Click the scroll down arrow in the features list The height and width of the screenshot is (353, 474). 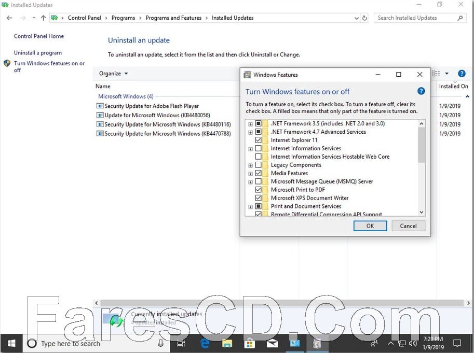[422, 212]
